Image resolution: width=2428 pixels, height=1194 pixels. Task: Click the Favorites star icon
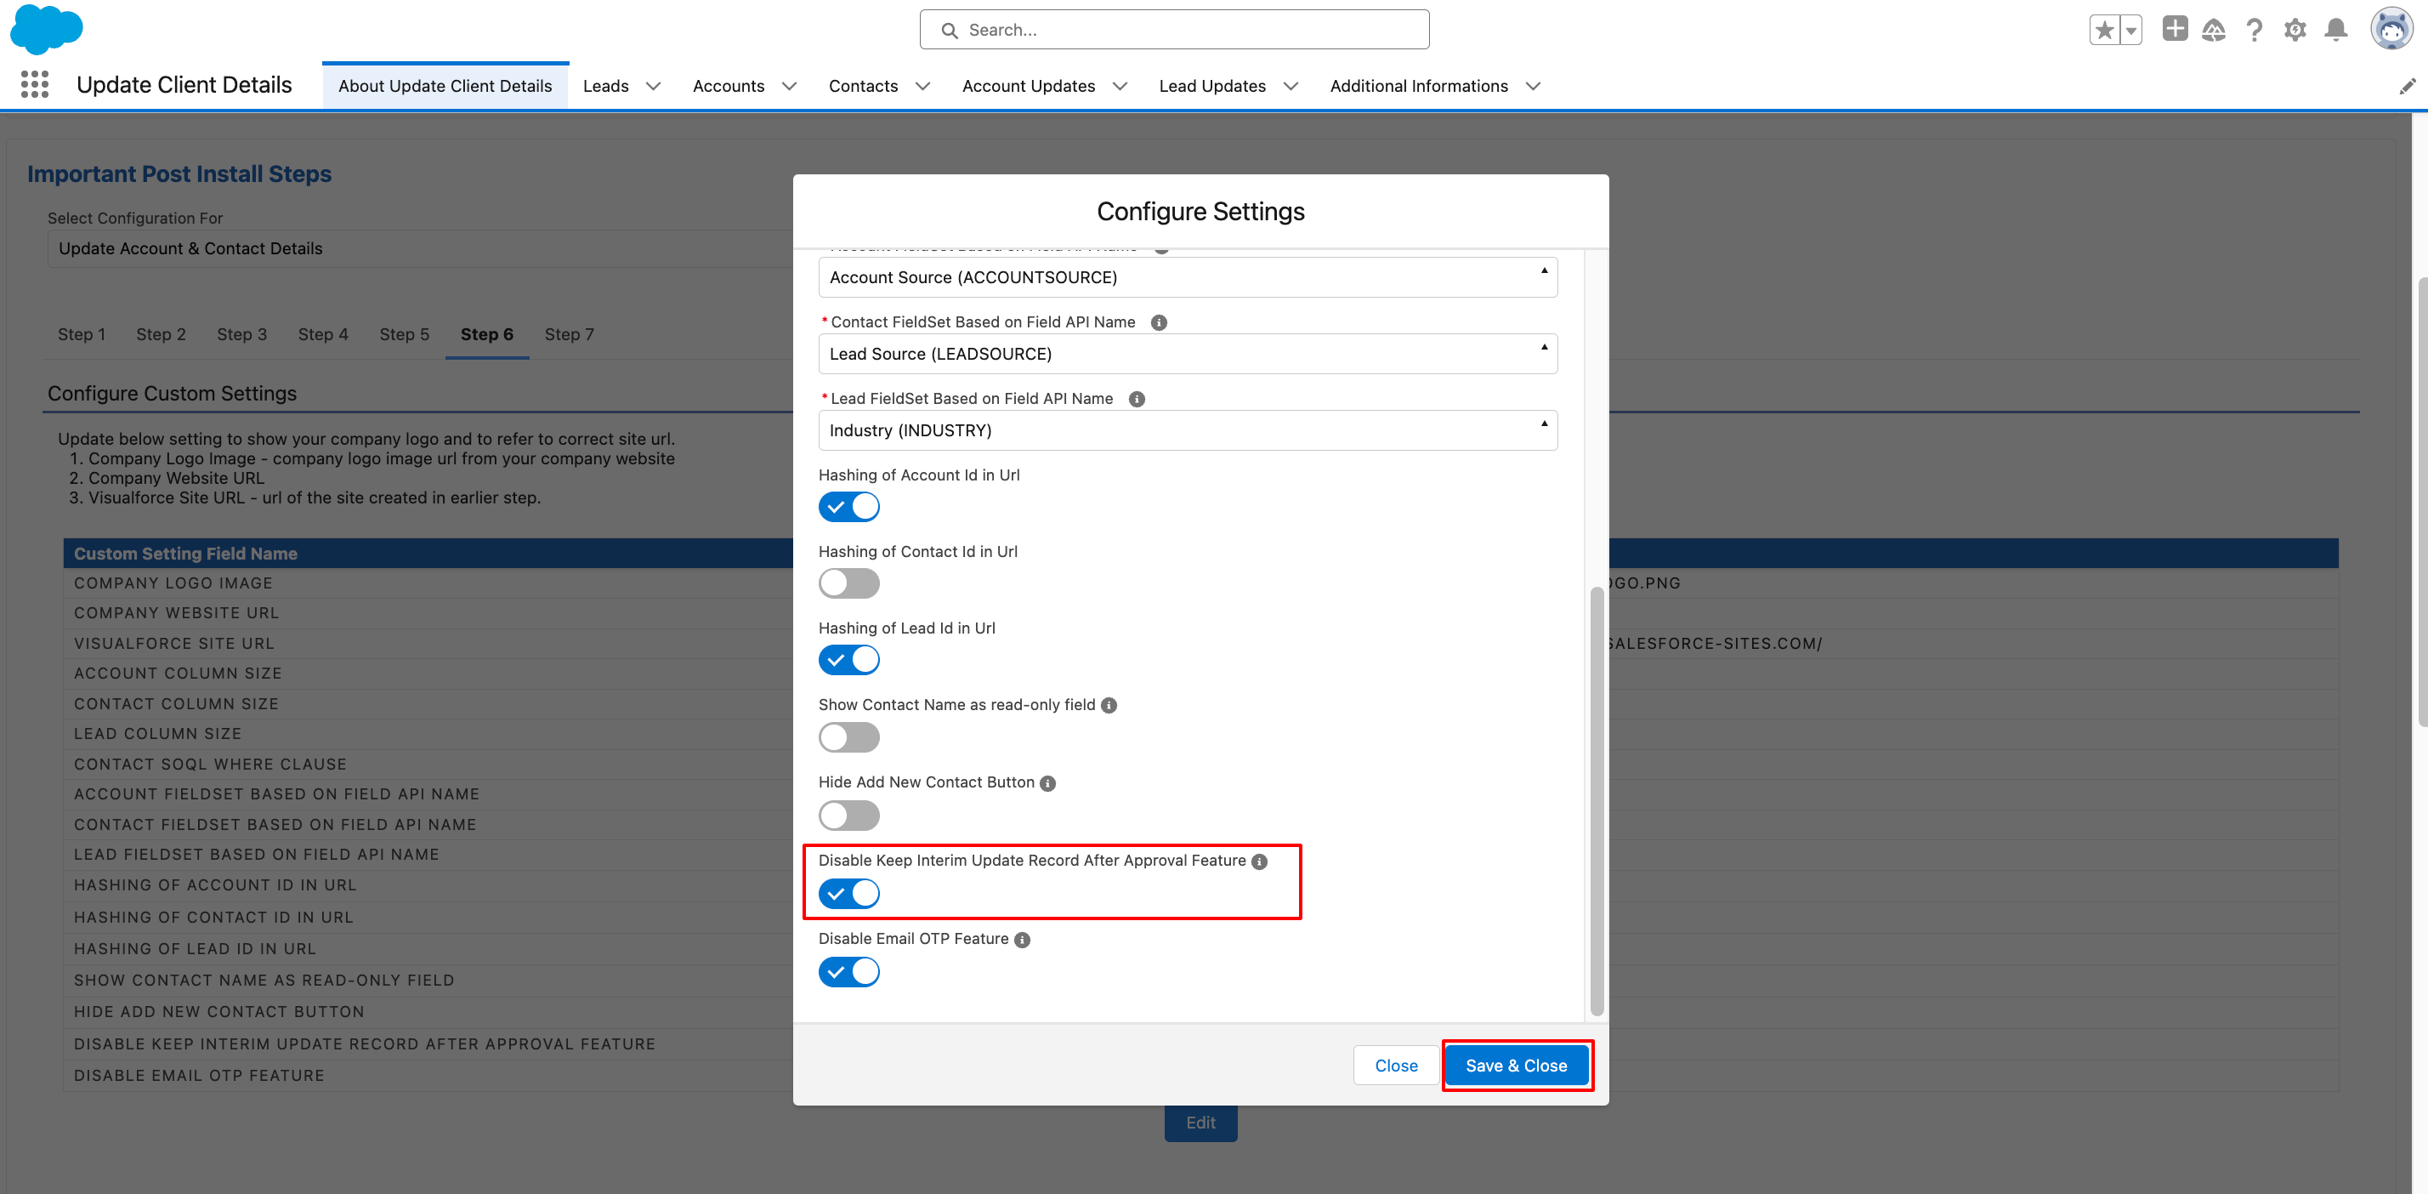pyautogui.click(x=2104, y=30)
